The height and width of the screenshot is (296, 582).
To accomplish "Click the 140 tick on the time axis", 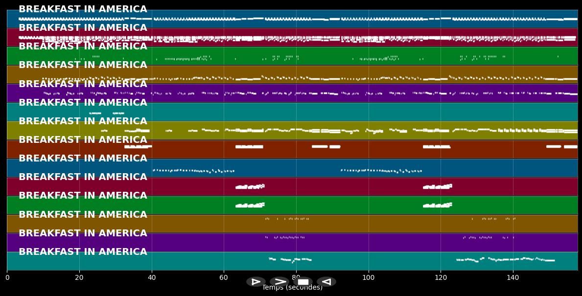I will point(513,277).
